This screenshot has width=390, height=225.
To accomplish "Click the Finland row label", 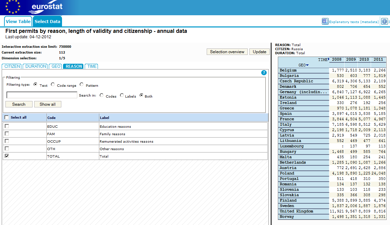I will coord(288,200).
